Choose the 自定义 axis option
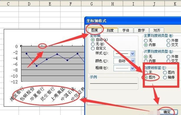This screenshot has width=181, height=115. [x=93, y=48]
